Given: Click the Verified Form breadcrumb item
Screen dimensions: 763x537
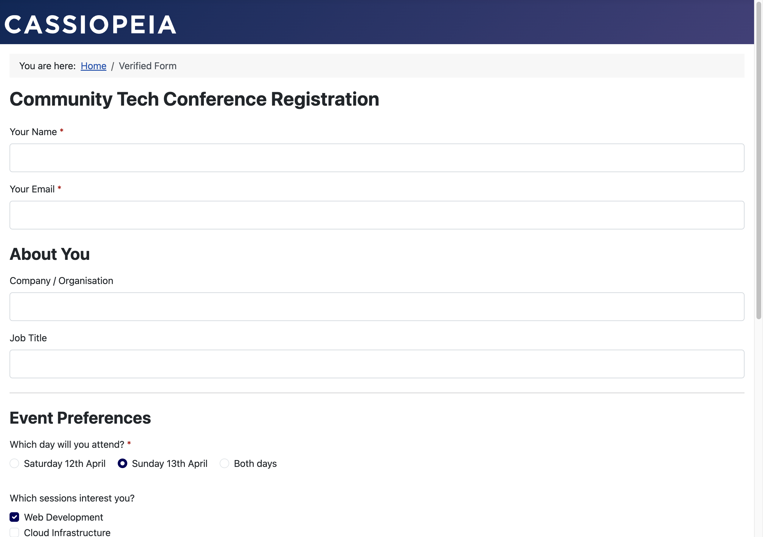Looking at the screenshot, I should click(x=148, y=66).
